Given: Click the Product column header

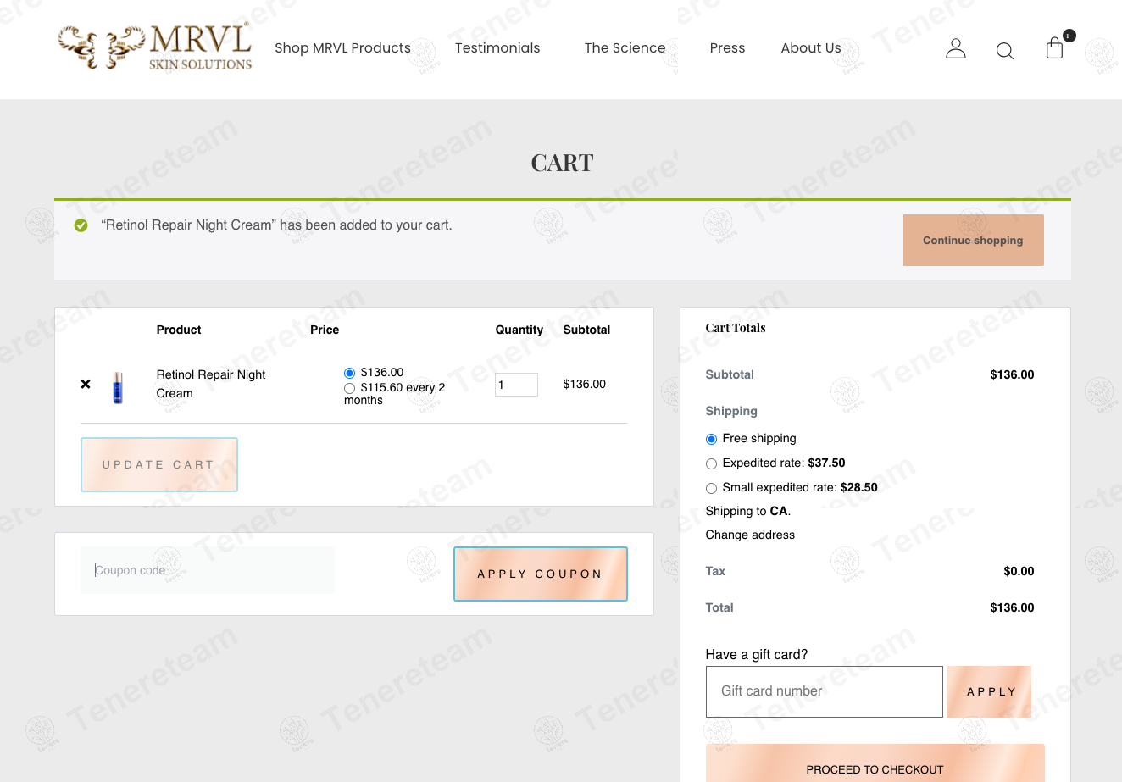Looking at the screenshot, I should click(179, 330).
